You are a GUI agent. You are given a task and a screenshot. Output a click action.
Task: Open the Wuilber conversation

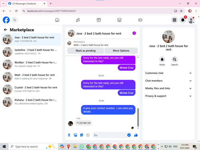pos(31,64)
